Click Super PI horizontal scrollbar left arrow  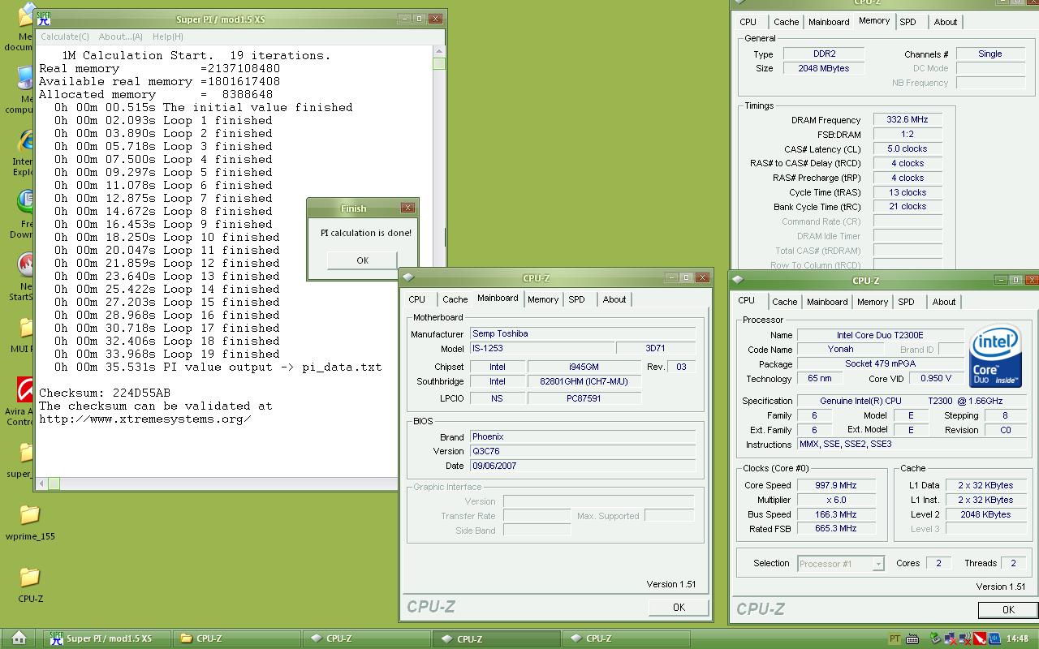[x=41, y=484]
